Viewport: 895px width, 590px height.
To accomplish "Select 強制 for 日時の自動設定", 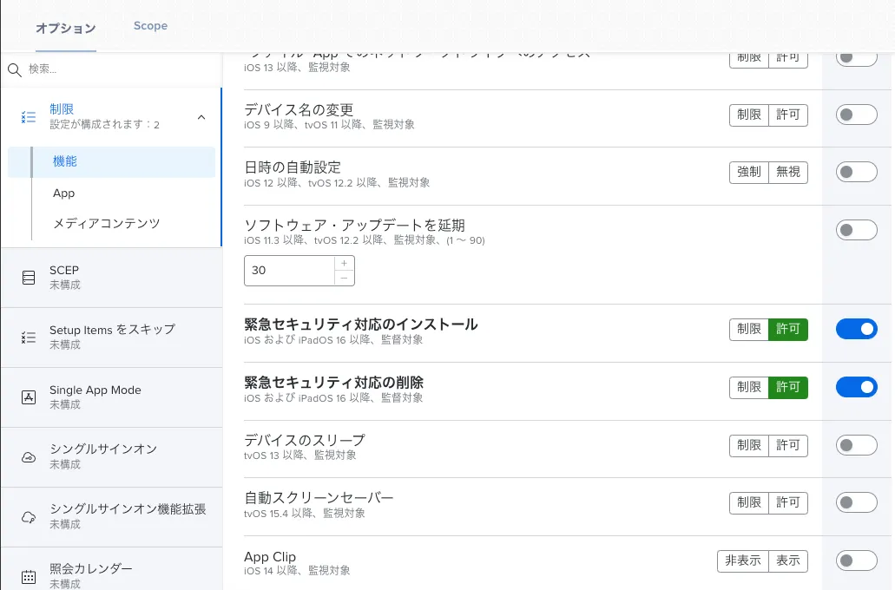I will [748, 172].
